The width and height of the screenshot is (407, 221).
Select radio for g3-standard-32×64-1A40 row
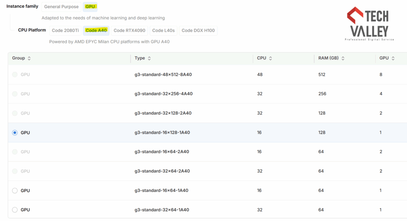15,210
